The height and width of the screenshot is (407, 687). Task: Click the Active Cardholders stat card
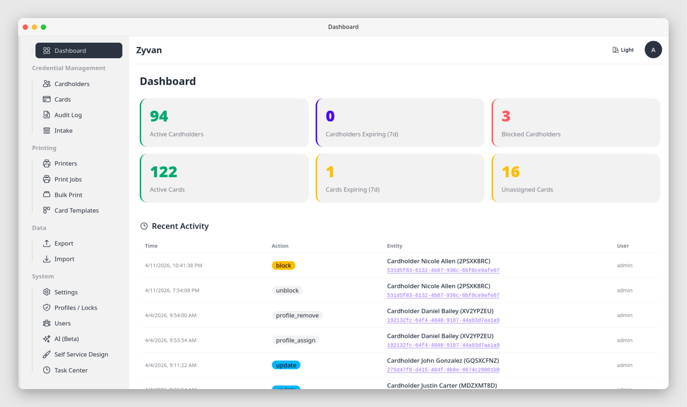pos(224,123)
